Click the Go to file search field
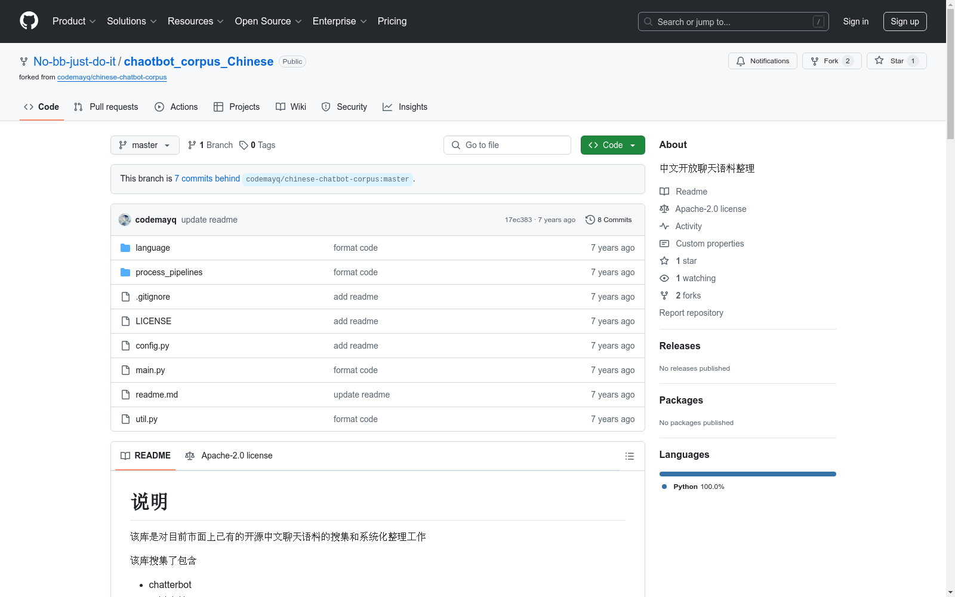955x597 pixels. 507,145
